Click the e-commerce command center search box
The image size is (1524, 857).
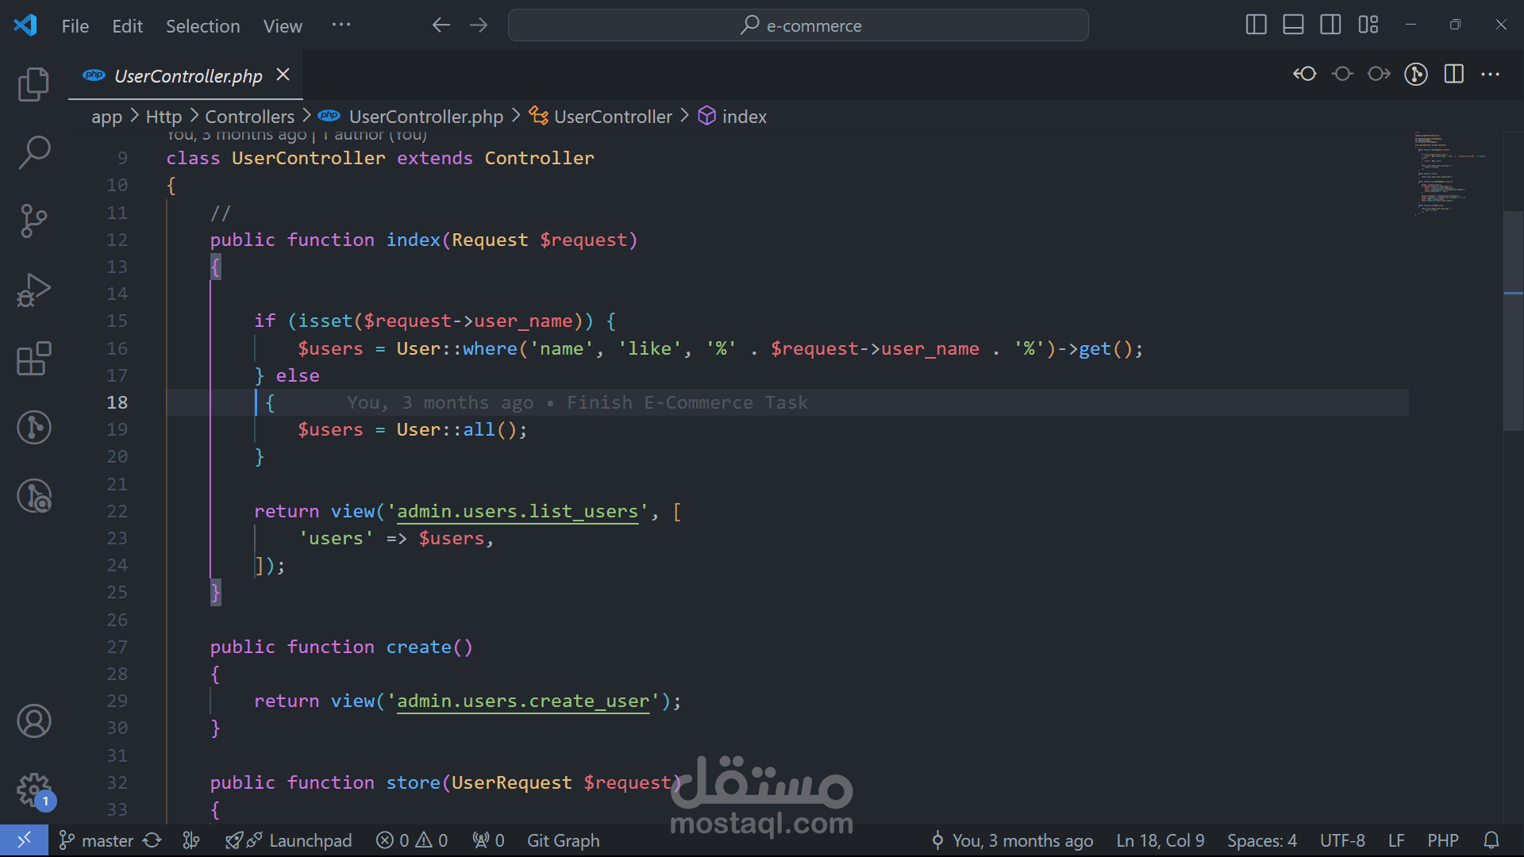(798, 25)
